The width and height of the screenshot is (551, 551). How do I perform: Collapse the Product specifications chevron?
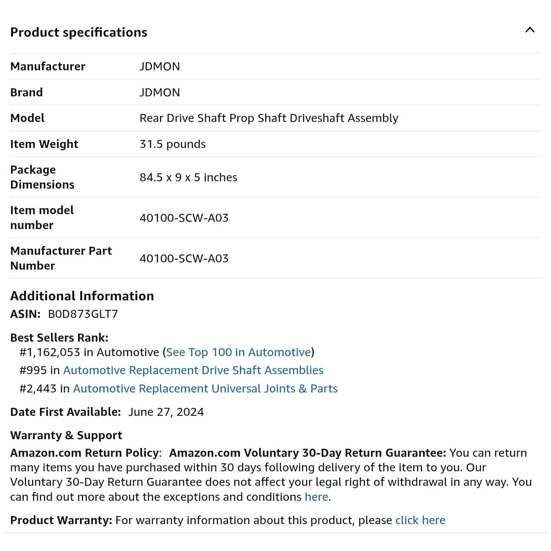point(530,30)
